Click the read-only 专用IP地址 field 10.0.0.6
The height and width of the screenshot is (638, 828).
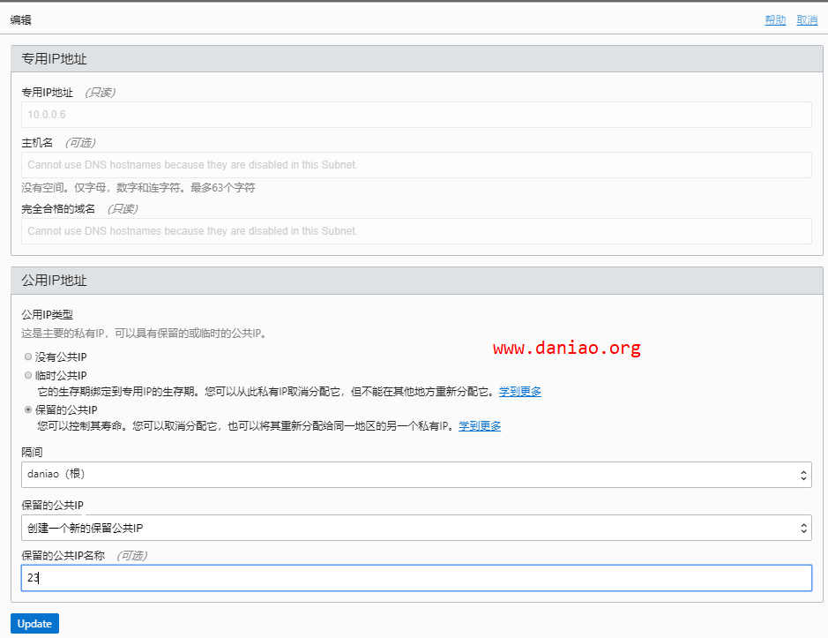(x=416, y=115)
